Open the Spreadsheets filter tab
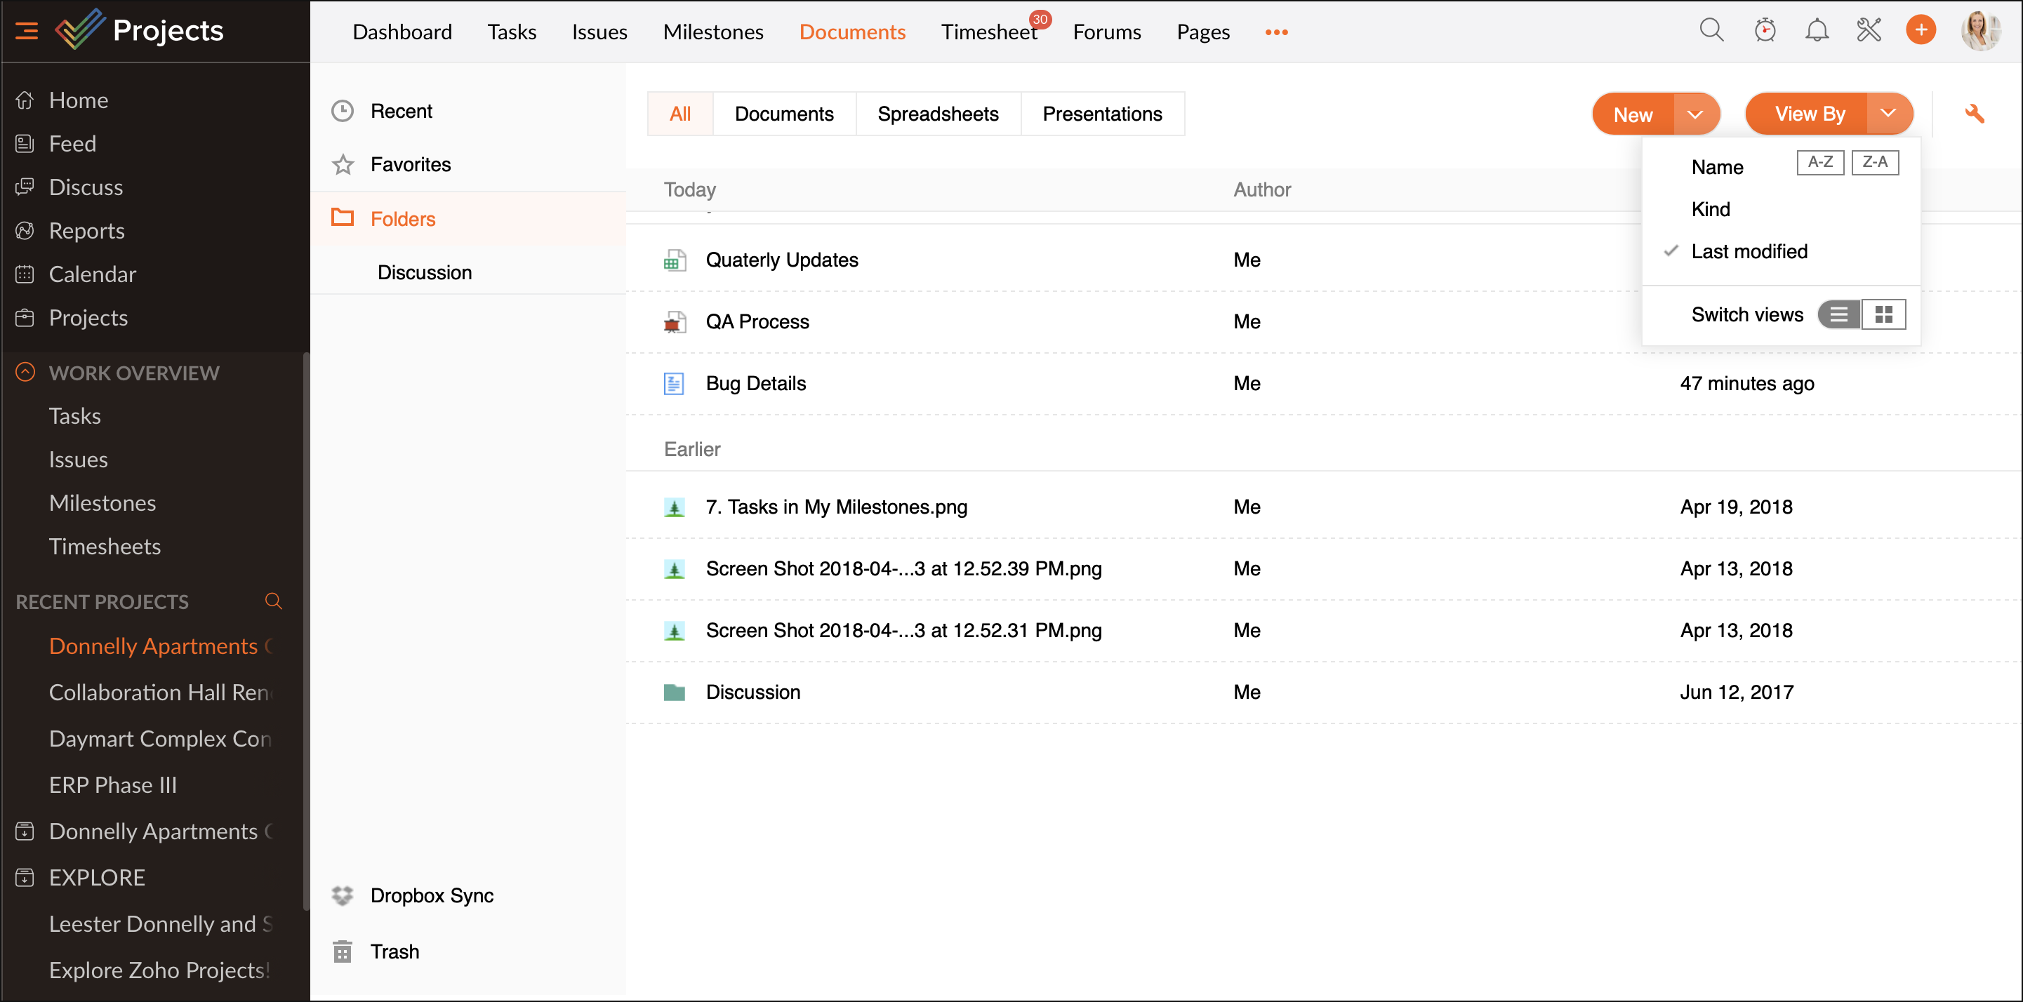 coord(938,114)
